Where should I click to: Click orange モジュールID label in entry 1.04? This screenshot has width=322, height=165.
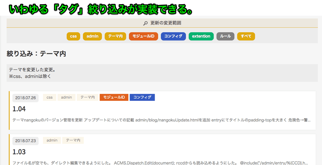point(114,97)
